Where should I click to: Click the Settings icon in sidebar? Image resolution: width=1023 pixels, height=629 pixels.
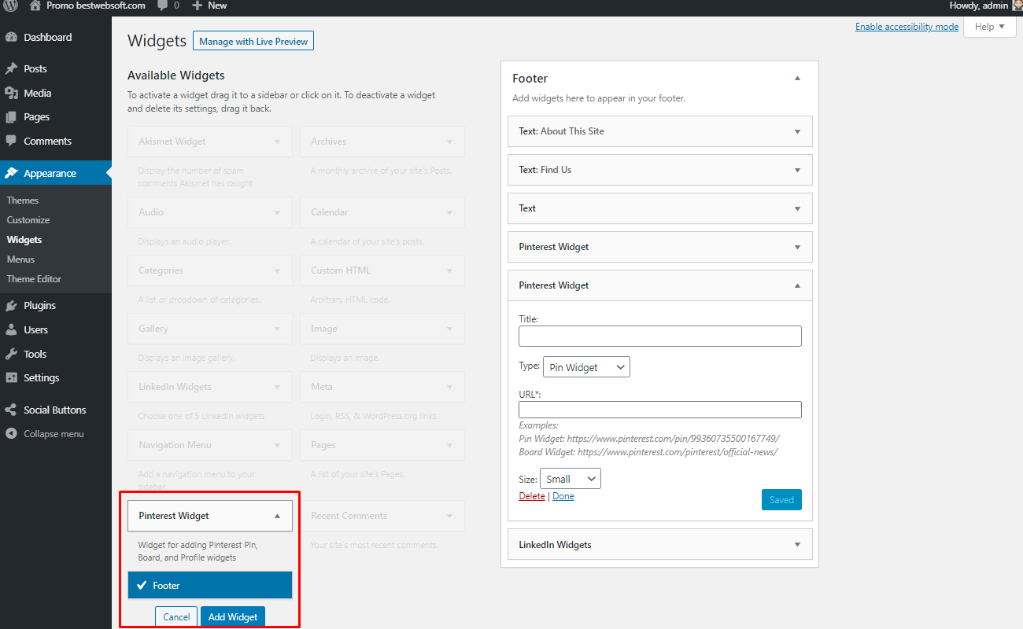click(11, 378)
